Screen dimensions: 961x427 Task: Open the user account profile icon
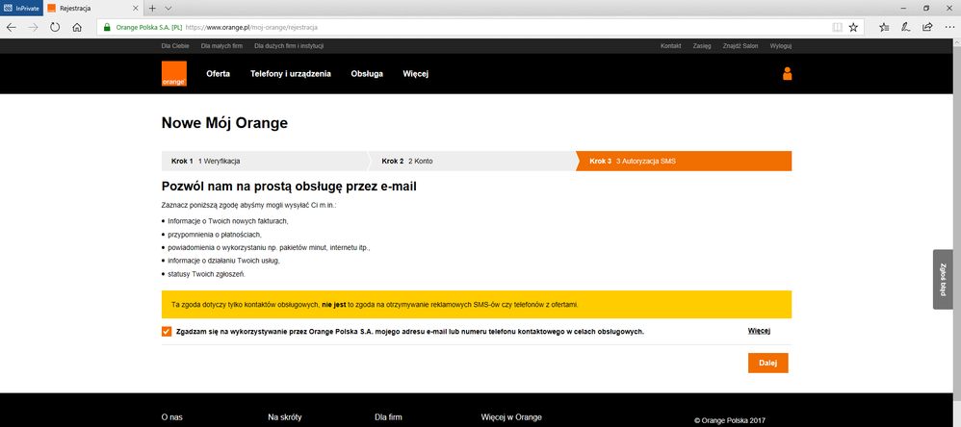(x=787, y=74)
